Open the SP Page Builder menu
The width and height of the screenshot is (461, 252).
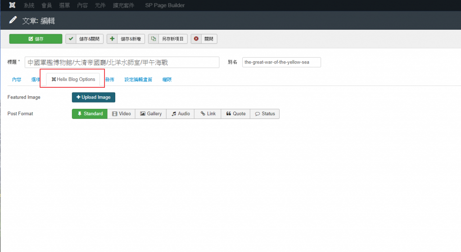click(165, 5)
